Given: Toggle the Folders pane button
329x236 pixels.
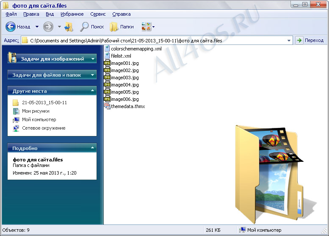Looking at the screenshot, I should pyautogui.click(x=122, y=27).
